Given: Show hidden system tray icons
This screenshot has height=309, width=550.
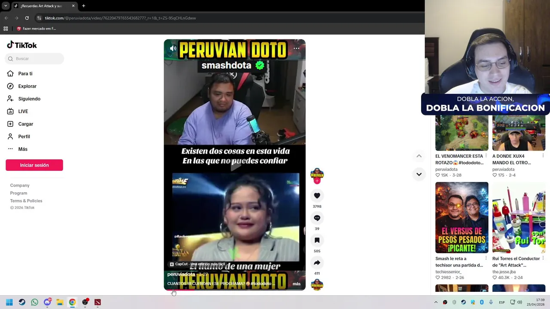Looking at the screenshot, I should [436, 302].
